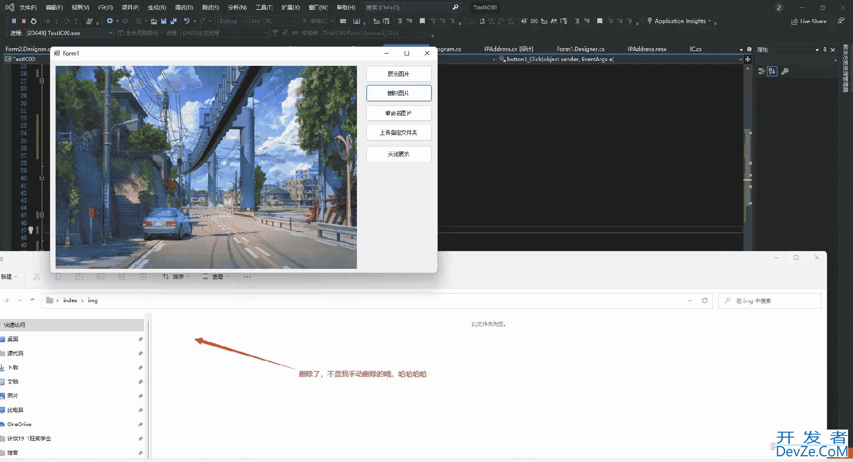Open the Any CPU platform dropdown

[274, 21]
